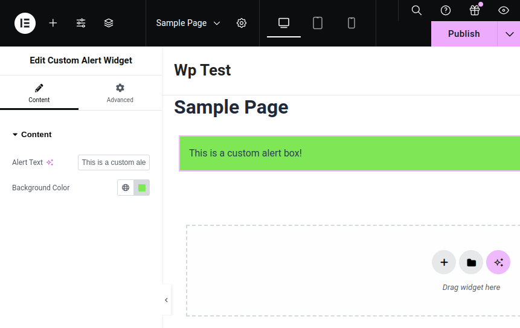Open the help question mark icon
This screenshot has width=520, height=328.
click(445, 10)
